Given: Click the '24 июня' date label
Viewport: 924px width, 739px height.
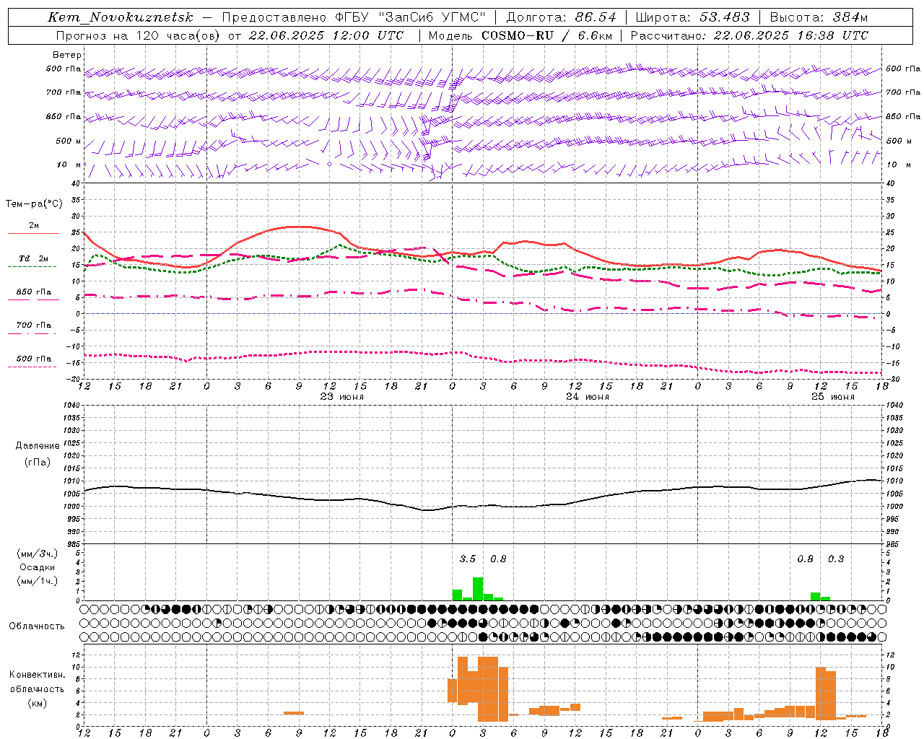Looking at the screenshot, I should pyautogui.click(x=588, y=397).
